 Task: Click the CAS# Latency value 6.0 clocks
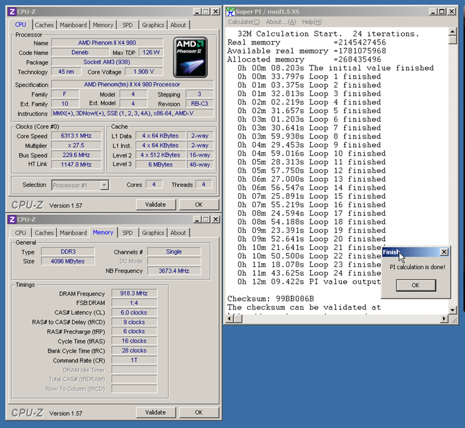click(134, 313)
